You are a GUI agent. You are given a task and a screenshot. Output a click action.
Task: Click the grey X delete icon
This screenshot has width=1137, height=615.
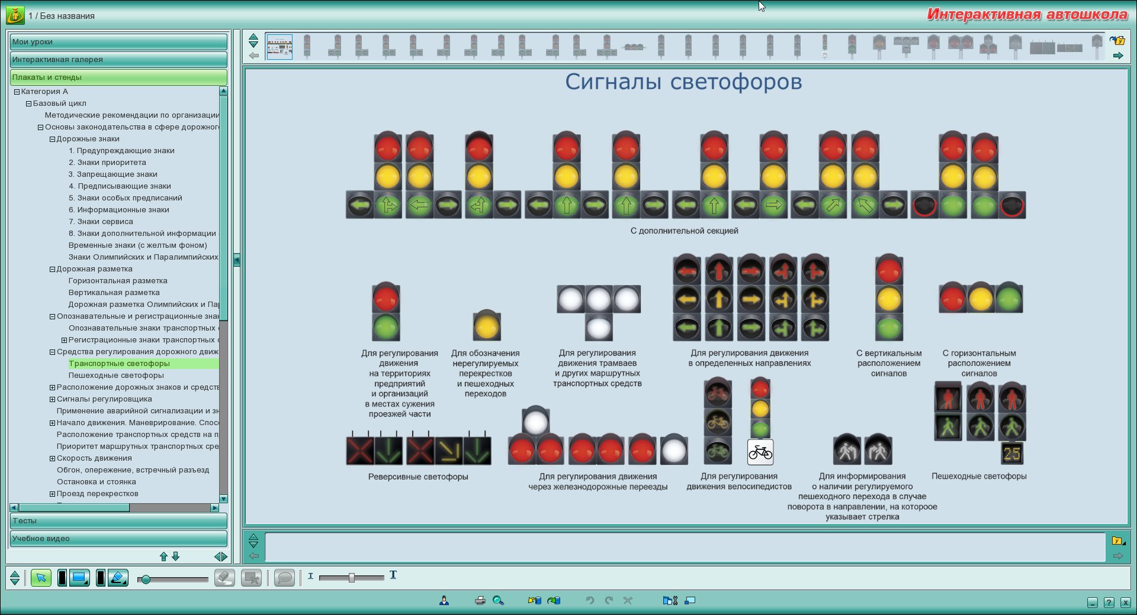628,601
